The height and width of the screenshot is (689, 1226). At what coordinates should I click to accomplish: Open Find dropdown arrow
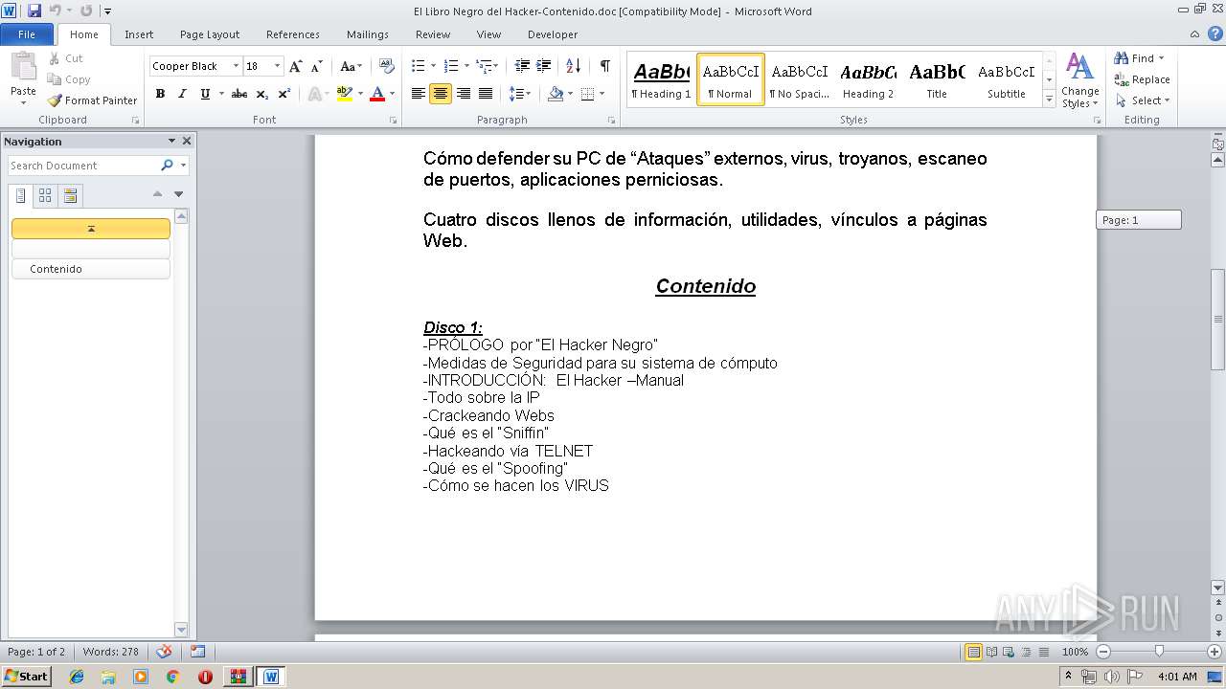tap(1161, 58)
